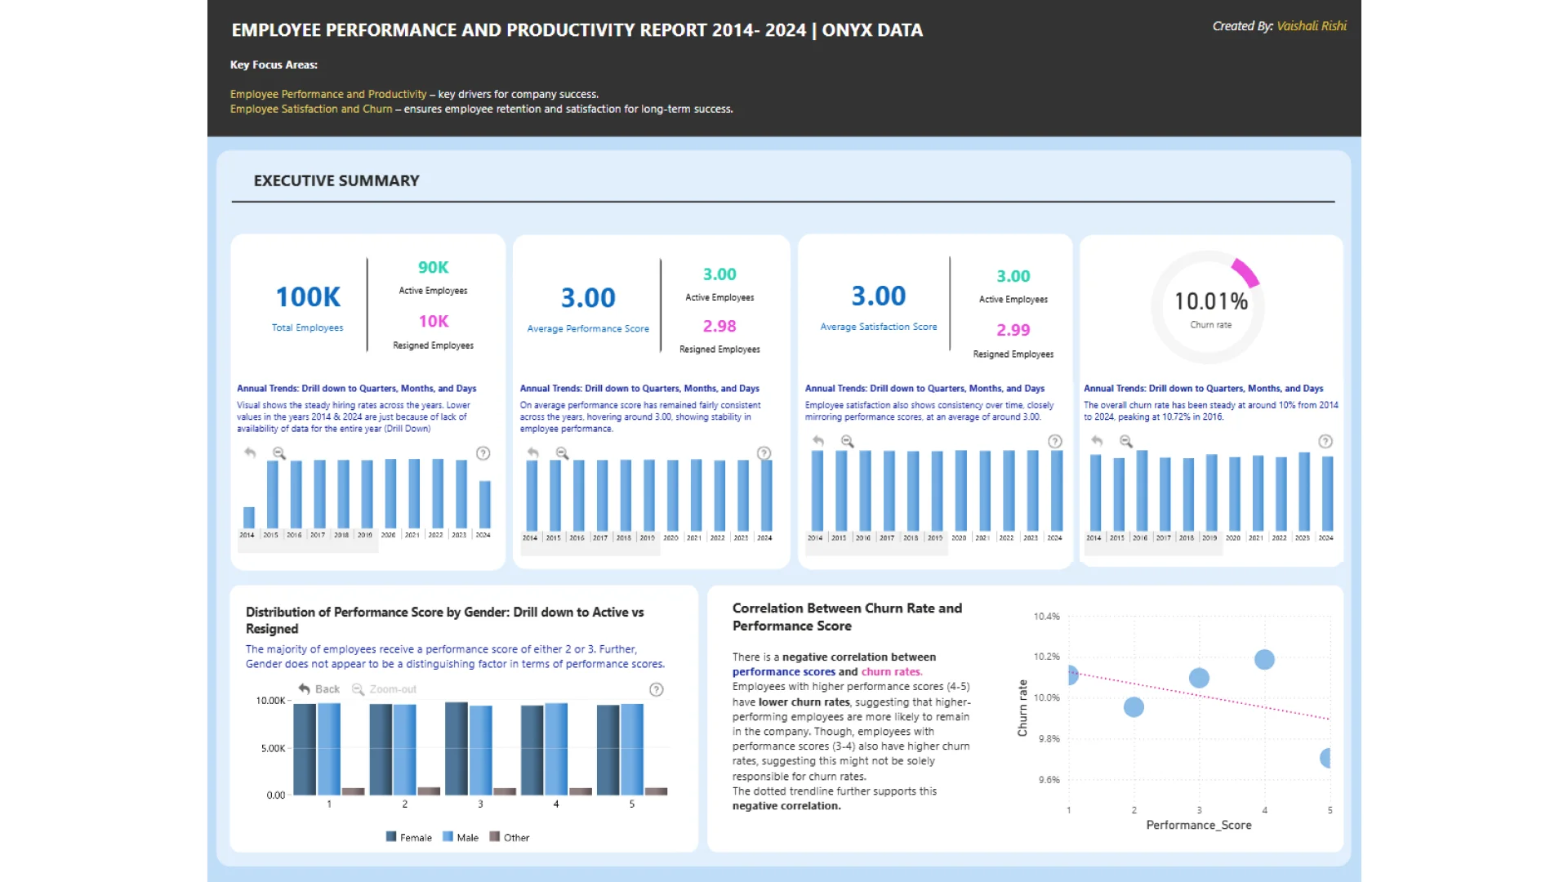
Task: Open help icon on Churn rate trend chart
Action: 1325,441
